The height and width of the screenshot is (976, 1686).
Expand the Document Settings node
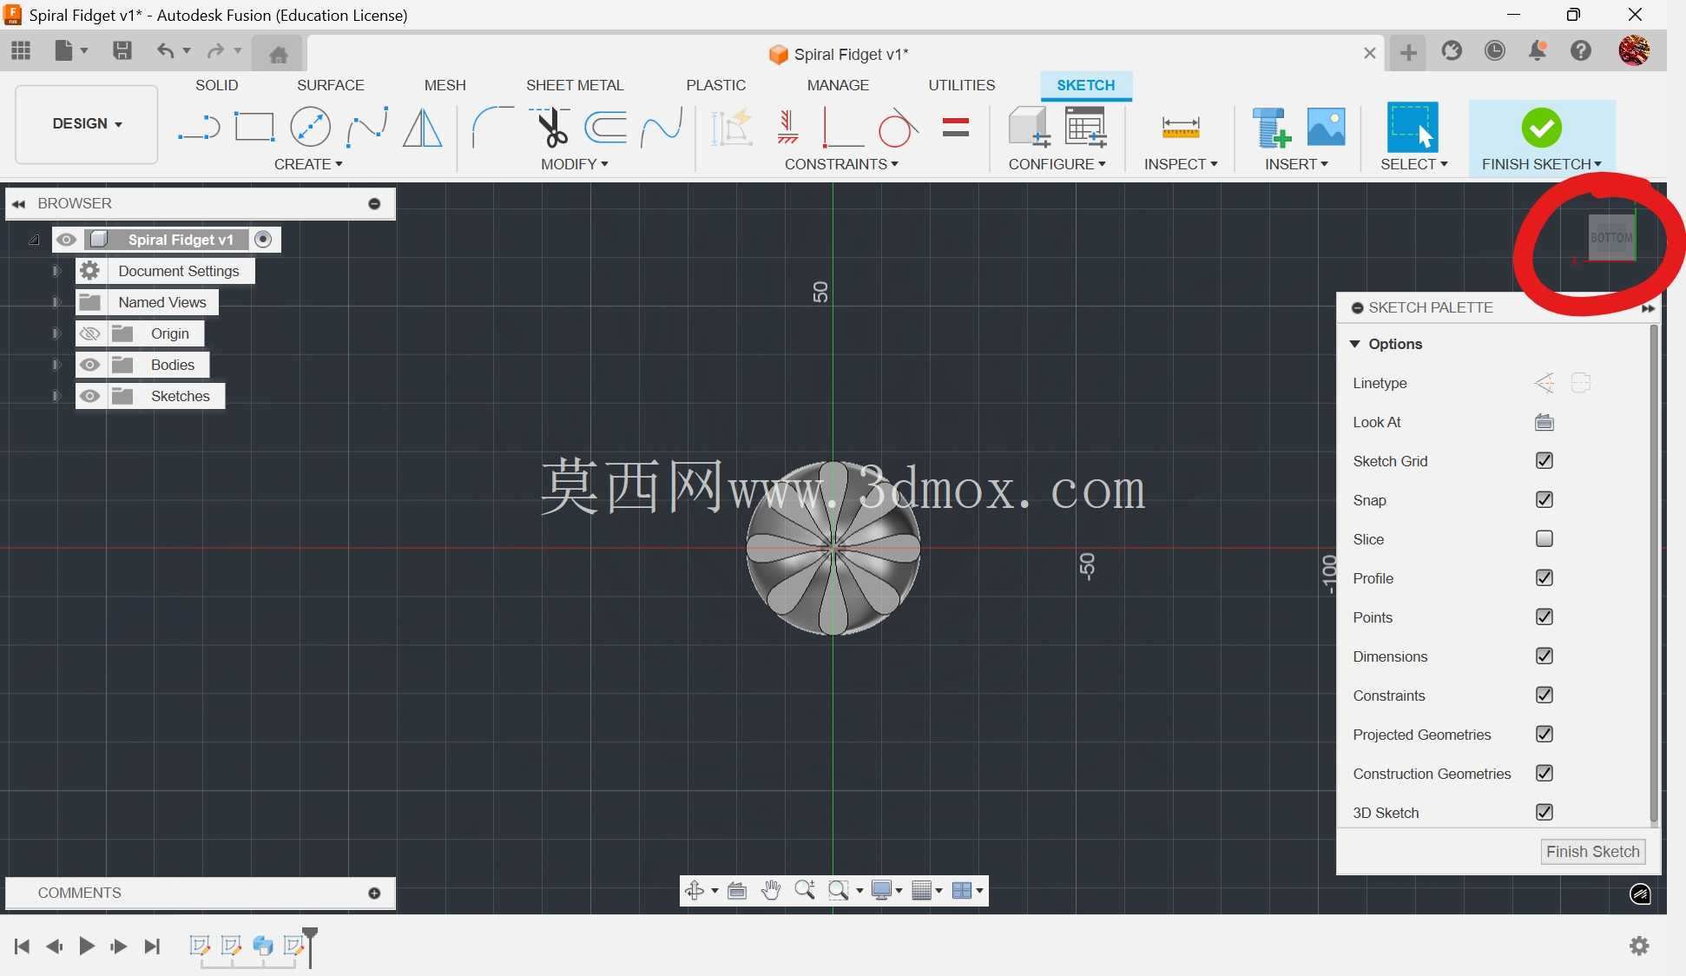(56, 271)
